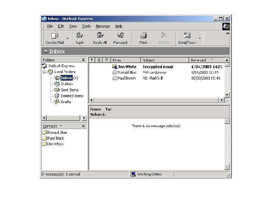The height and width of the screenshot is (199, 265).
Task: Open the Help menu
Action: click(x=119, y=26)
